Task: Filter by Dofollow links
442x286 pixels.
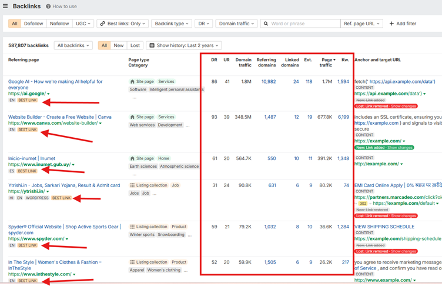Action: point(34,24)
